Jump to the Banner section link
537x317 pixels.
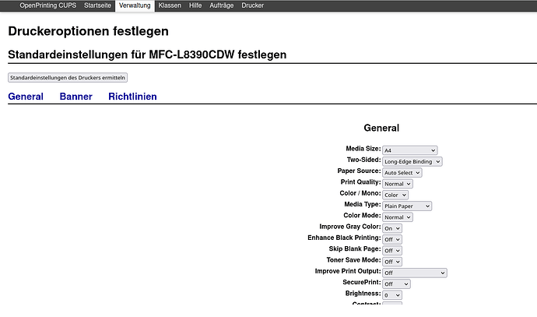[x=76, y=97]
